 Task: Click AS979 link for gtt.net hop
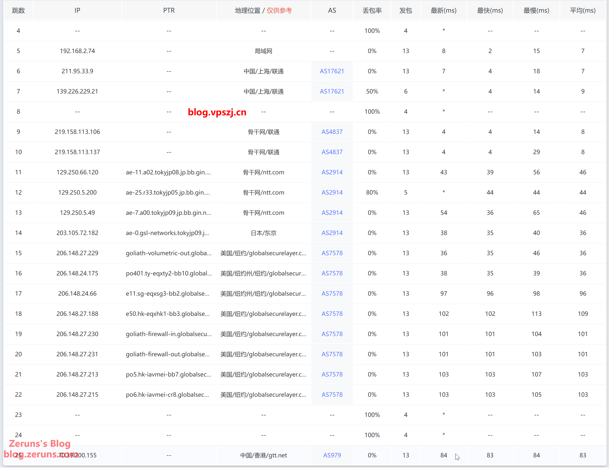(x=332, y=455)
